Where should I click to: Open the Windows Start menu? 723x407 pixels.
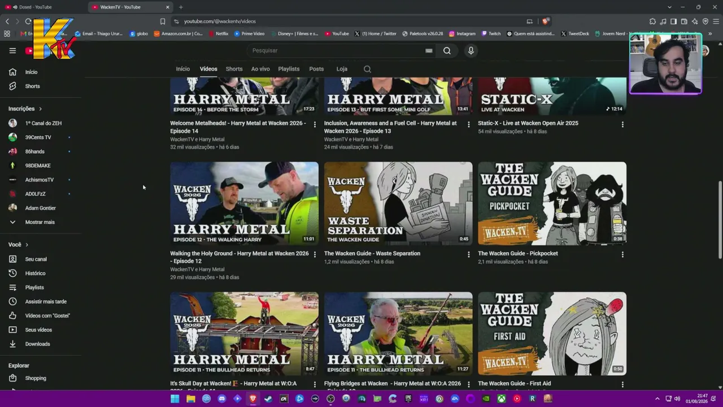175,399
